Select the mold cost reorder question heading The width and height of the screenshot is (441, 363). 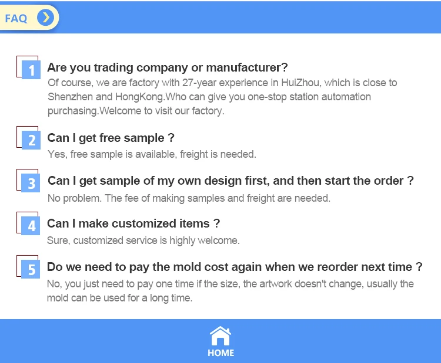(235, 267)
